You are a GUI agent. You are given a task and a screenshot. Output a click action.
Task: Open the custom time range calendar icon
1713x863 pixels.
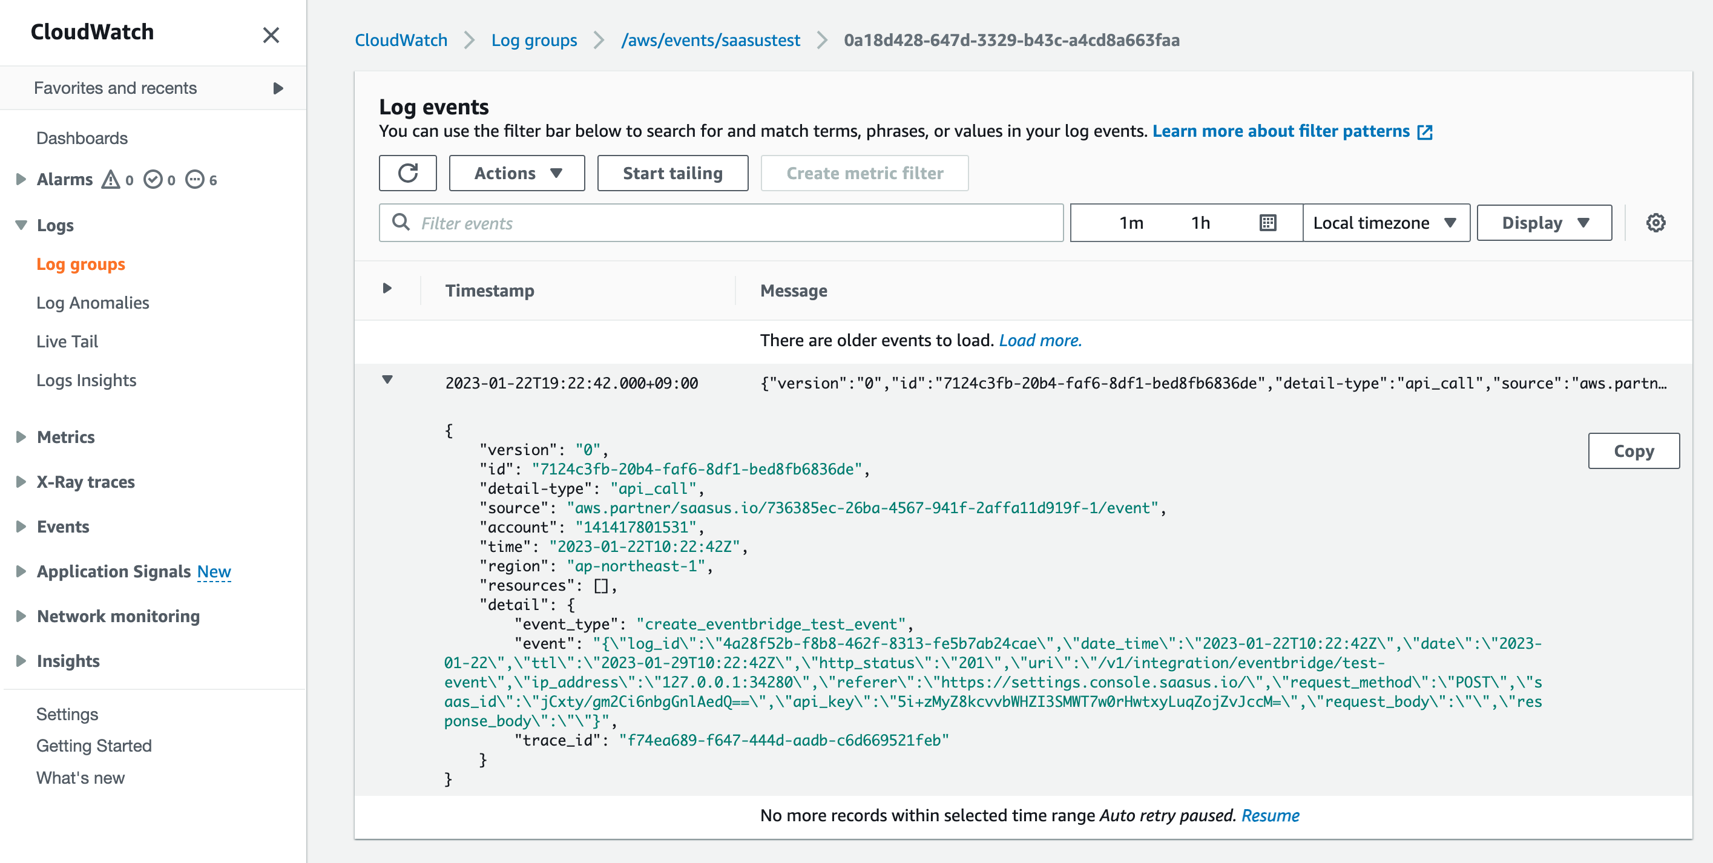tap(1268, 223)
